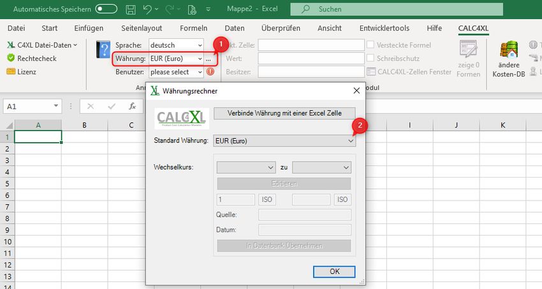The image size is (542, 289).
Task: Click the undo arrow icon
Action: (147, 10)
